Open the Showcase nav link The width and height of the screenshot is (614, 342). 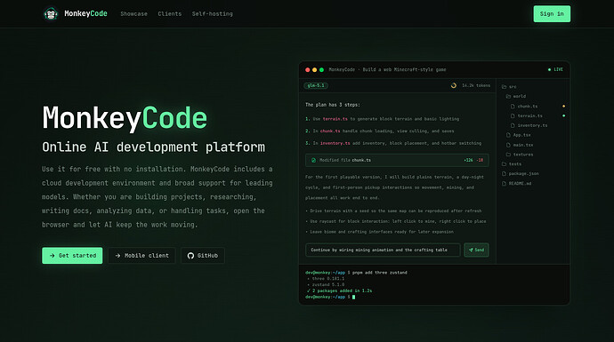[133, 13]
